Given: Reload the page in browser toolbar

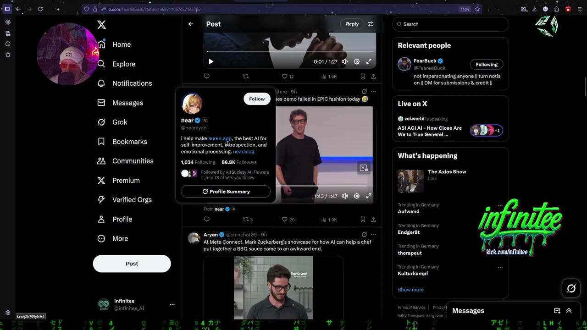Looking at the screenshot, I should click(40, 9).
